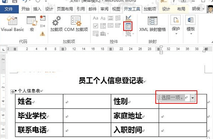Viewport: 213px width, 139px height.
Task: Switch to 设计 tab next to 插入
Action: [49, 9]
